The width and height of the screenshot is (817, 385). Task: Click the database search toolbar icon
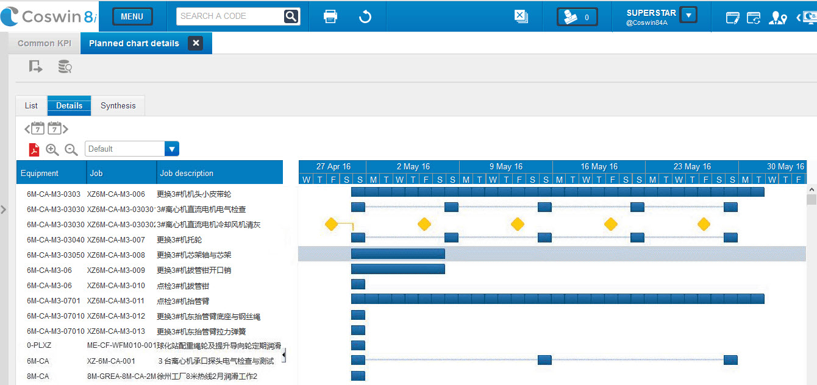point(65,67)
